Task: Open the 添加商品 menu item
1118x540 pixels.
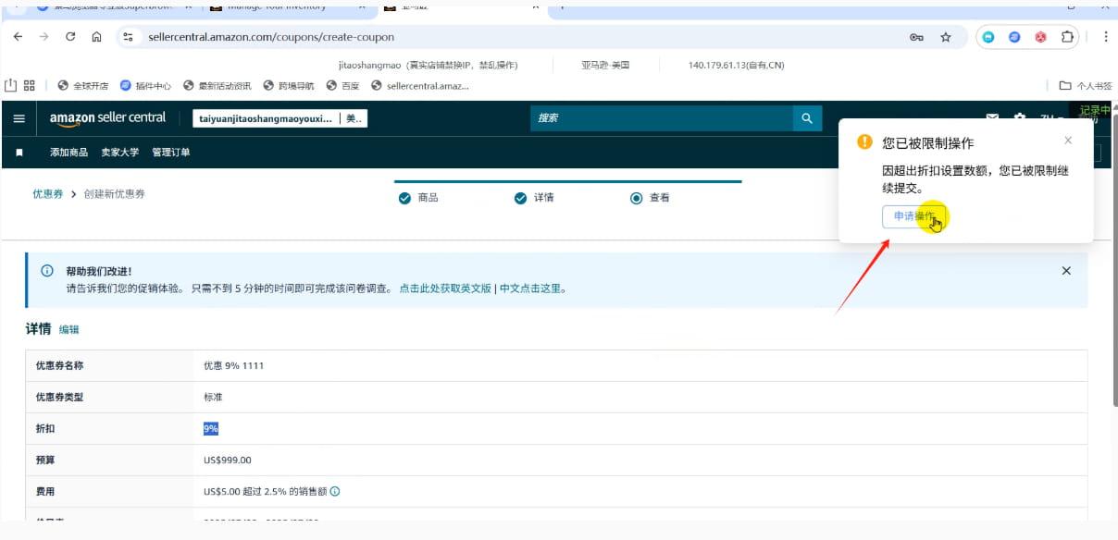Action: pos(69,152)
